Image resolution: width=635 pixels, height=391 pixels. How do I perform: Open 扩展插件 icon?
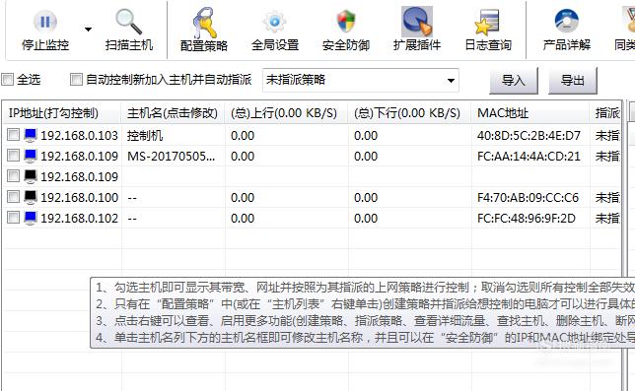[417, 22]
